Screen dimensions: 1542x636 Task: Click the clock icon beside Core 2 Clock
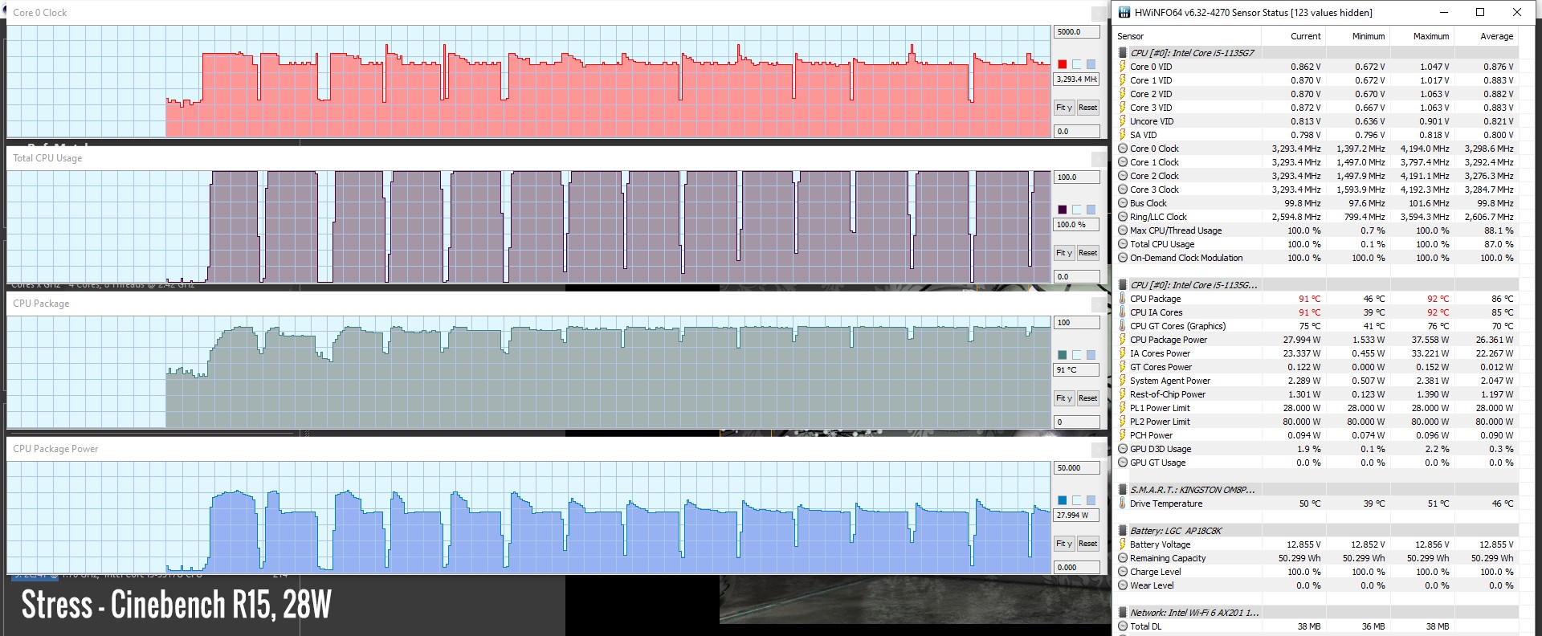click(x=1123, y=176)
